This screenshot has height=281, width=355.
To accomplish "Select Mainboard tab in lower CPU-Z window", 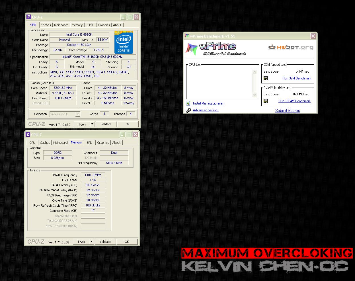I will pyautogui.click(x=60, y=143).
